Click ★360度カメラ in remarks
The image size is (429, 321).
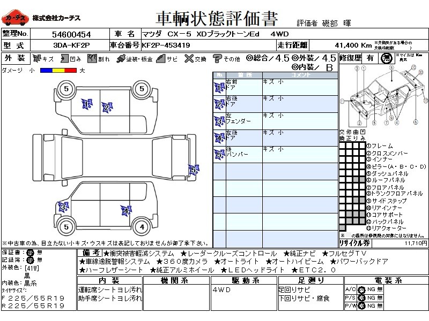(182, 262)
